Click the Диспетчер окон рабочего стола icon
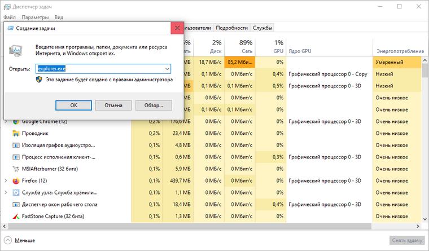The width and height of the screenshot is (429, 251). point(16,205)
